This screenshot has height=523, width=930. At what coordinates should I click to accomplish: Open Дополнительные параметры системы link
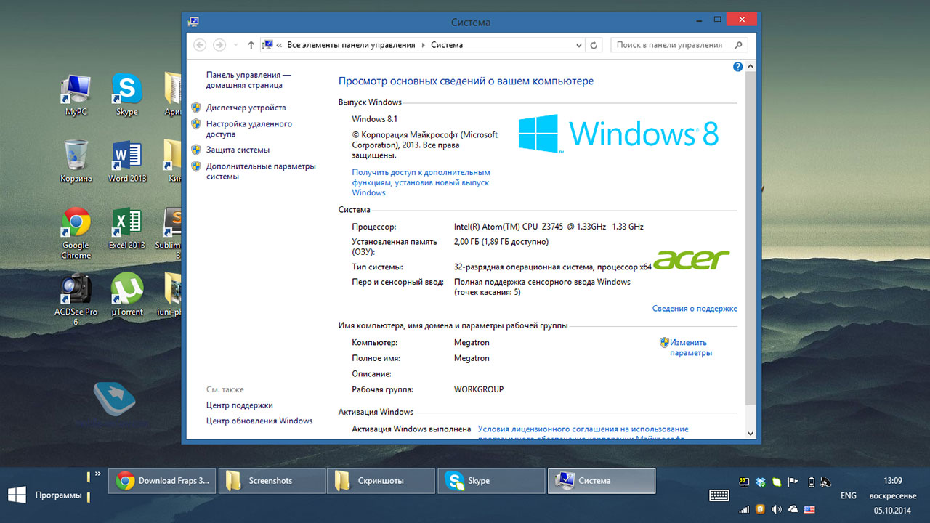tap(261, 171)
